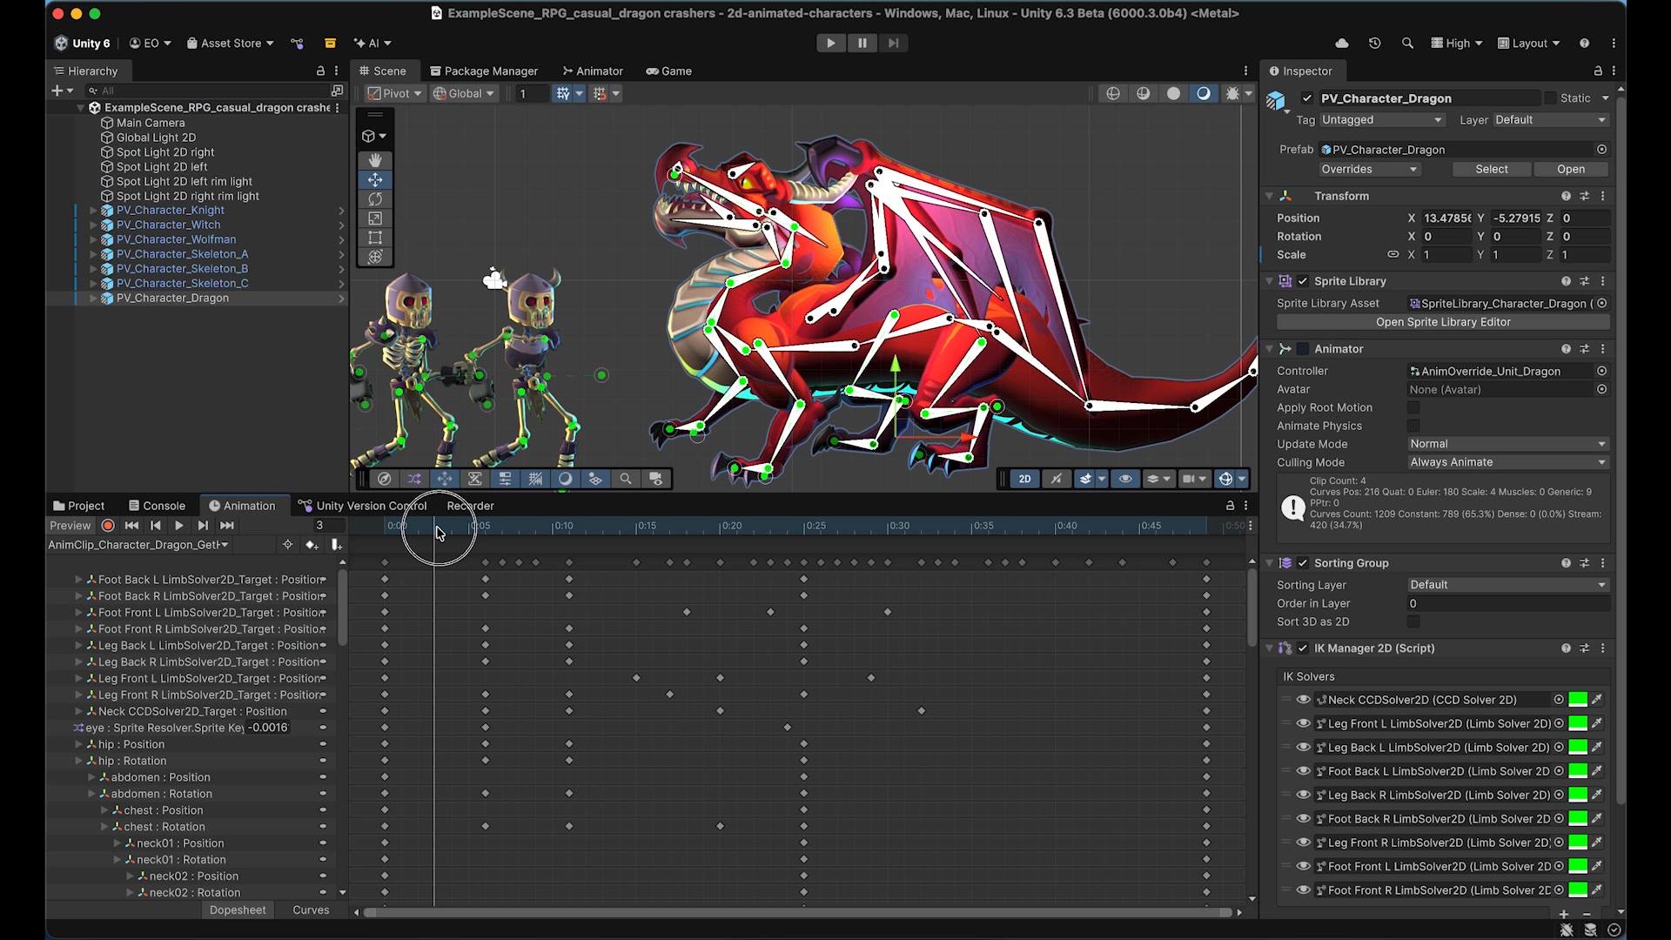Click the prefab Open button
This screenshot has width=1671, height=940.
(x=1571, y=169)
